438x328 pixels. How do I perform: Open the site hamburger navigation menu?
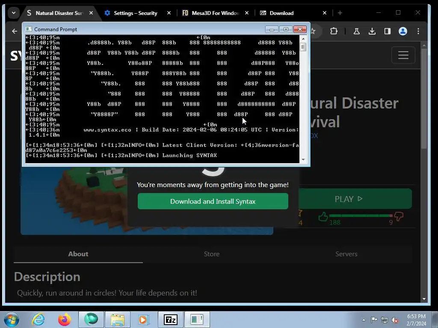click(x=403, y=55)
